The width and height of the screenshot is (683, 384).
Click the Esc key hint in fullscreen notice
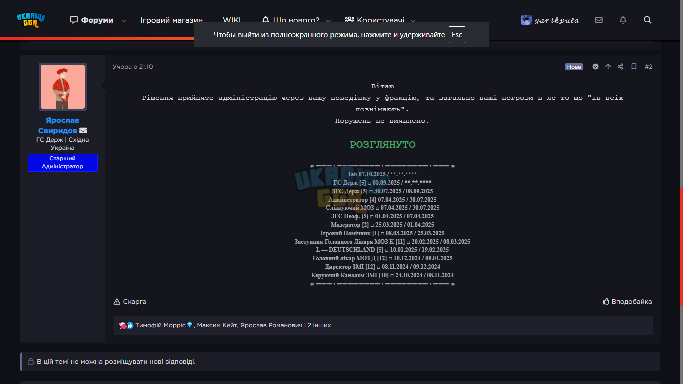coord(457,35)
